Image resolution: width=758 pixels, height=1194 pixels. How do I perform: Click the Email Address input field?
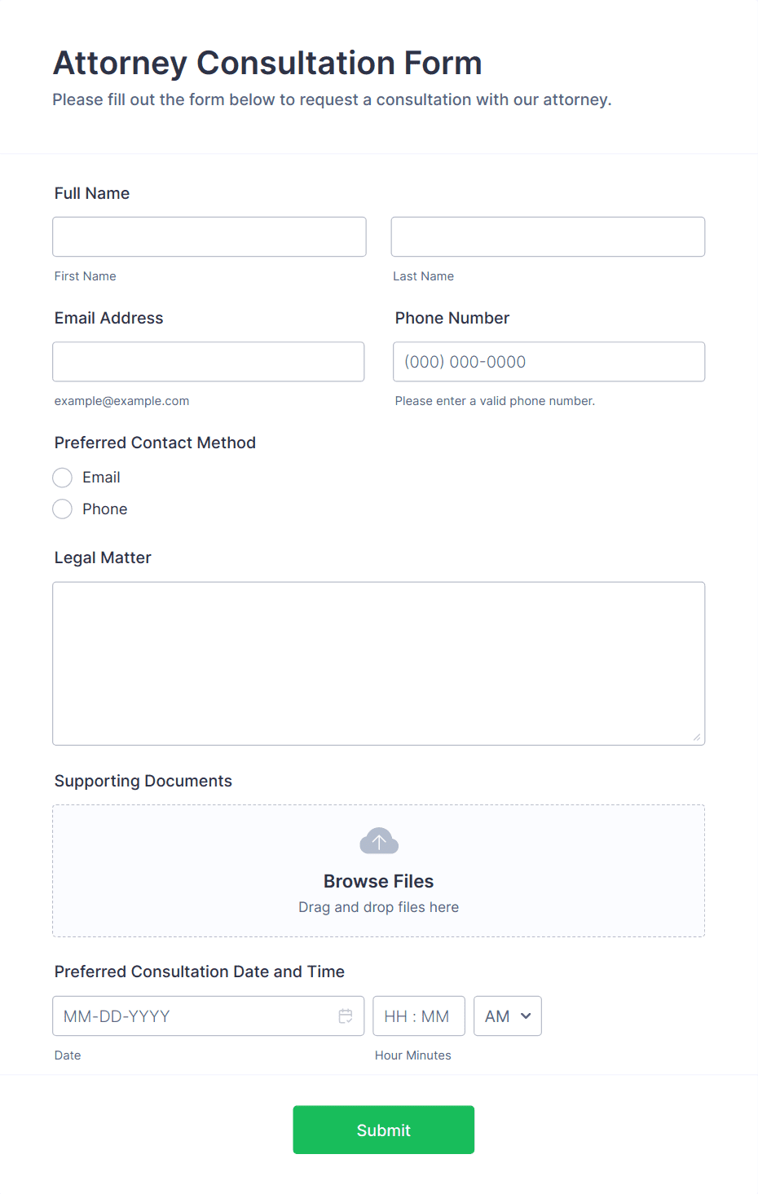[209, 362]
